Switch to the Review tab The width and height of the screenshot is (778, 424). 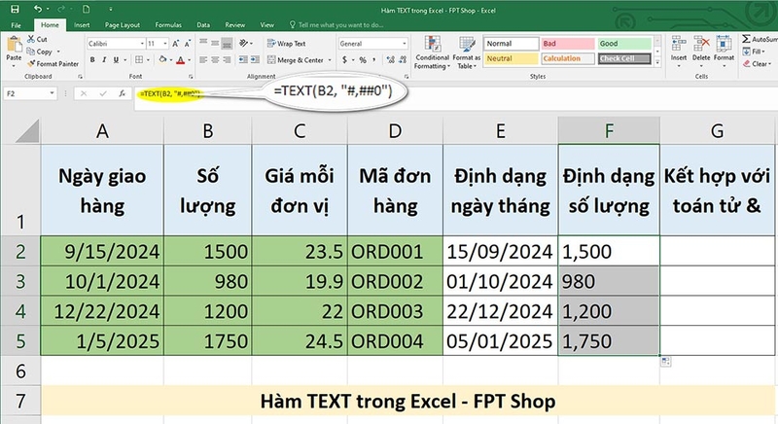point(234,24)
